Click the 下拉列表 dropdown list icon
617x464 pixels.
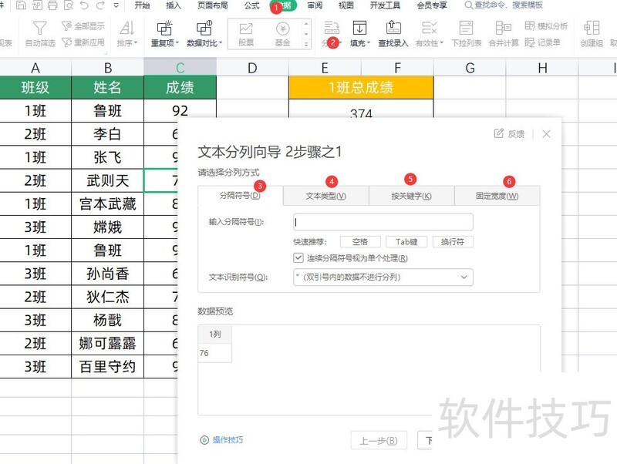coord(467,29)
